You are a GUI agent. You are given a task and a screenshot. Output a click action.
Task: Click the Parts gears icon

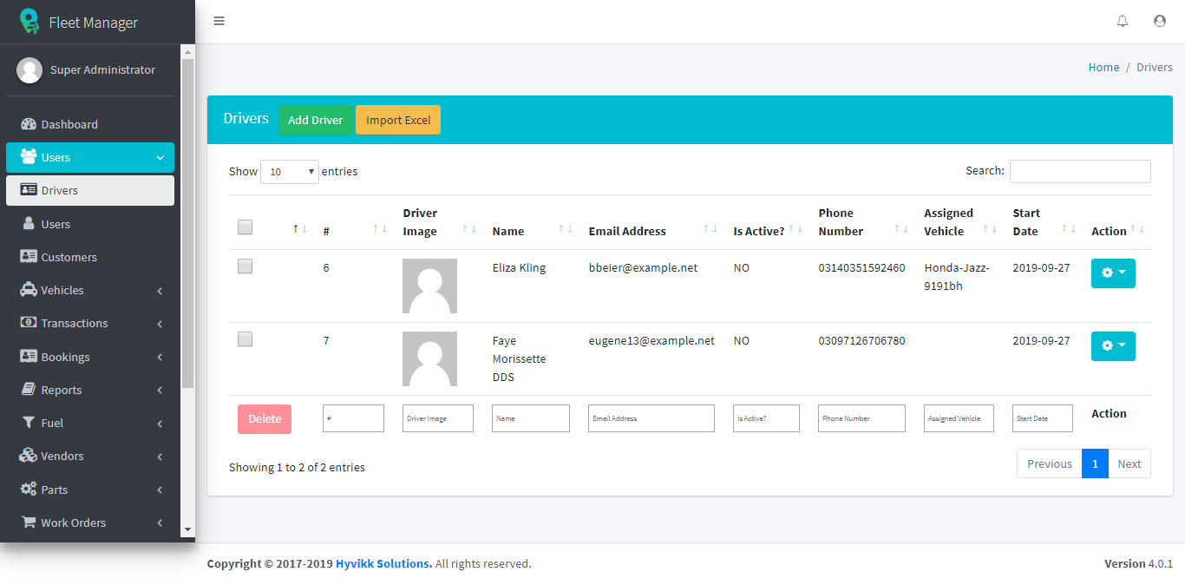pos(29,490)
